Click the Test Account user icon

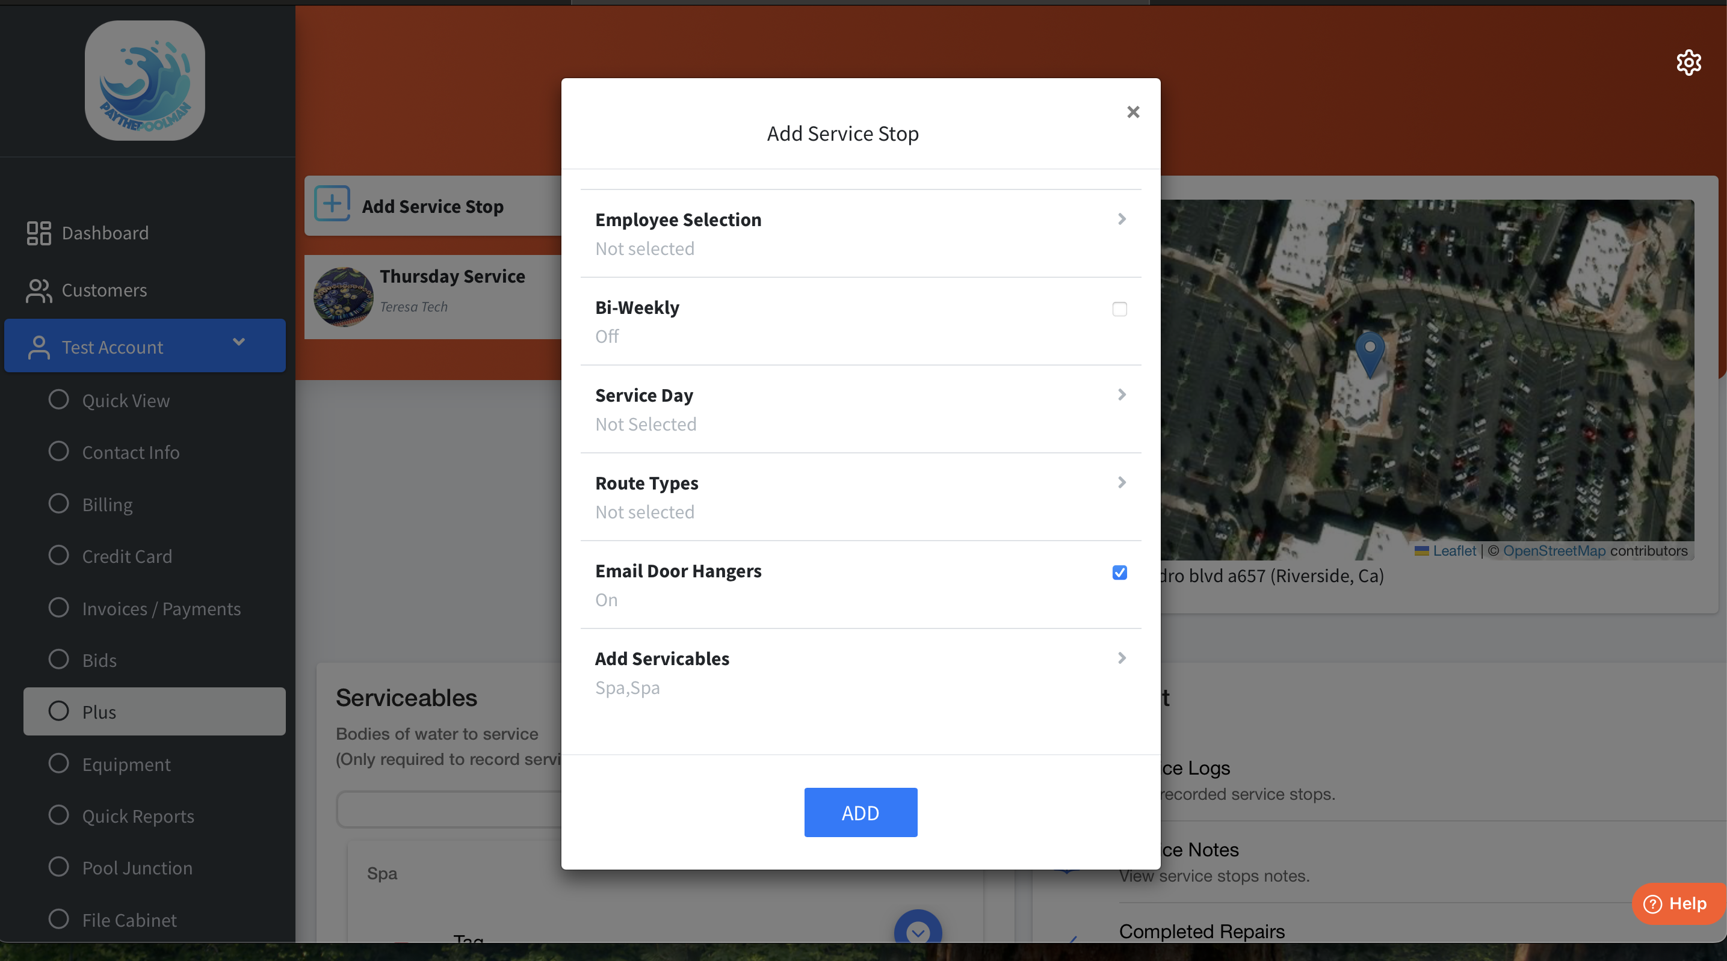(x=39, y=347)
